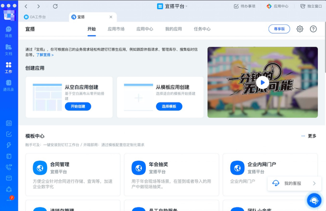
Task: Click the user avatar at sidebar top
Action: click(x=9, y=15)
